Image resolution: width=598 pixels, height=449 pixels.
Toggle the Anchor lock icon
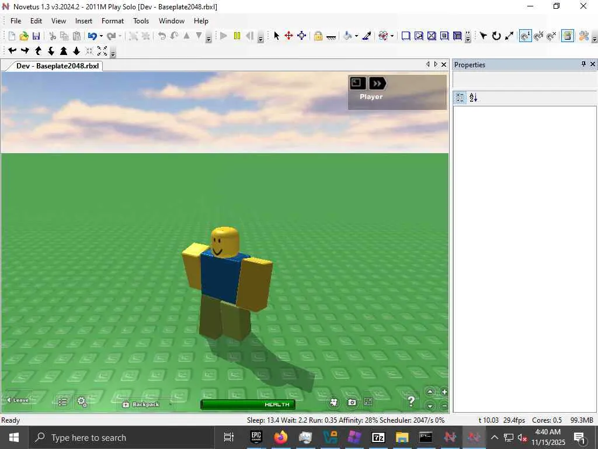(318, 36)
